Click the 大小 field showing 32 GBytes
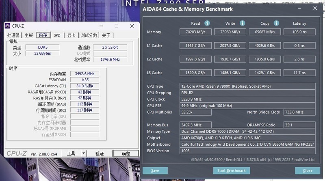This screenshot has height=181, width=325. pyautogui.click(x=43, y=54)
